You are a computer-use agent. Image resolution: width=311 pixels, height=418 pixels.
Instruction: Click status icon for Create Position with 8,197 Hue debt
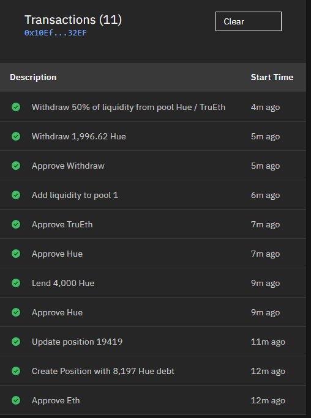tap(16, 371)
